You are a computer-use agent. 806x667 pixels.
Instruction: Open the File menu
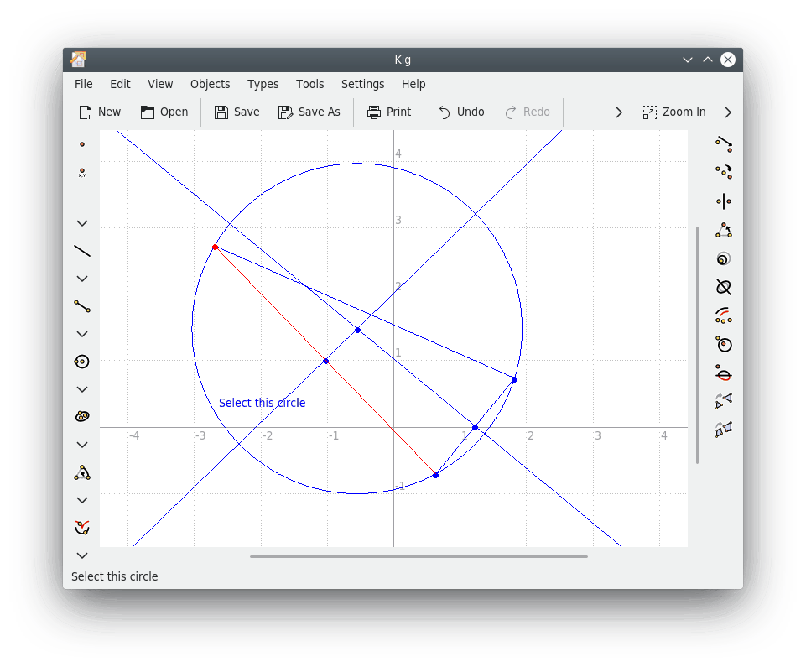tap(83, 84)
